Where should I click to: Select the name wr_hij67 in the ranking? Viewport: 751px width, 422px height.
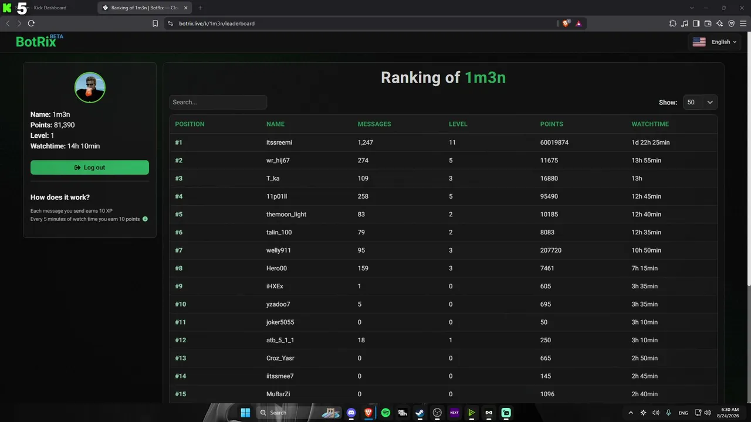(x=278, y=161)
